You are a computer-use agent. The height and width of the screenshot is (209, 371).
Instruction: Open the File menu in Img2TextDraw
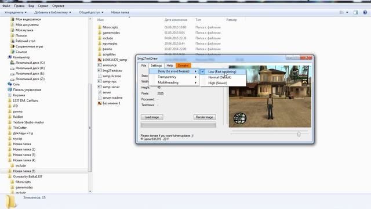click(x=144, y=66)
